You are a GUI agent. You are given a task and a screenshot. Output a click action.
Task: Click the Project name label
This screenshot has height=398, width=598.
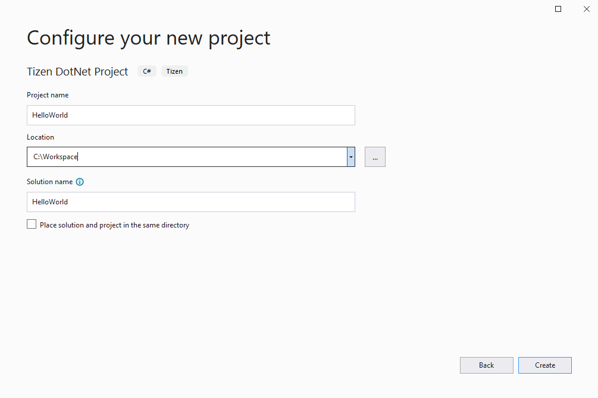coord(47,94)
